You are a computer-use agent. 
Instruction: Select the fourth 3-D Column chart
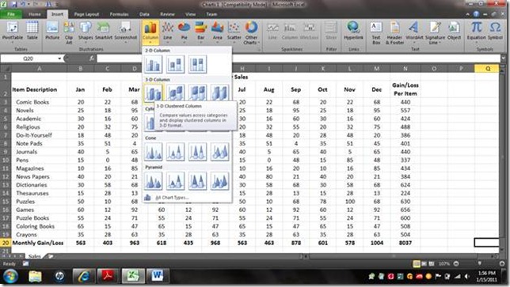(219, 93)
